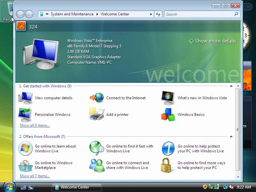Open the Windows Basics colored blocks icon
Screen dimensions: 256x192
[168, 115]
